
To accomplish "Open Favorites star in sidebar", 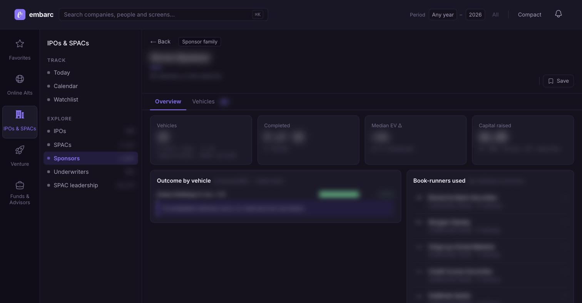I will [20, 50].
